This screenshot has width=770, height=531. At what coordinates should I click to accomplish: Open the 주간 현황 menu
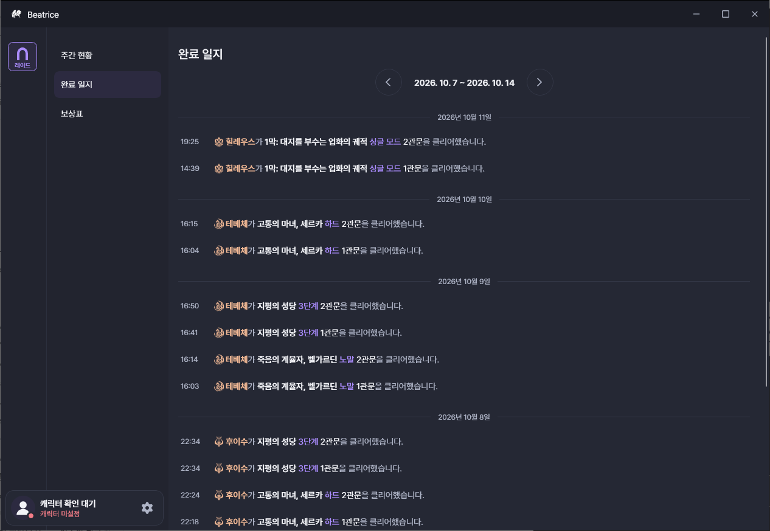pyautogui.click(x=108, y=55)
